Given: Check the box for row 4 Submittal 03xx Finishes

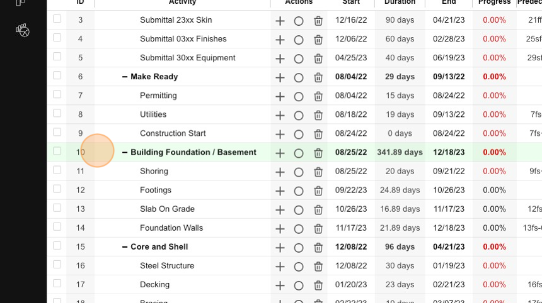Looking at the screenshot, I should coord(57,38).
